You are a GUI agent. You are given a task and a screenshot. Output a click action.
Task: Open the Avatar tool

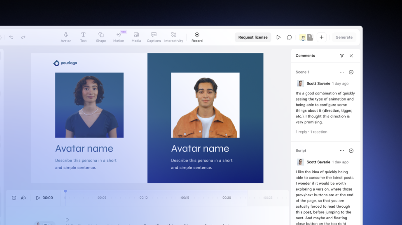click(65, 37)
